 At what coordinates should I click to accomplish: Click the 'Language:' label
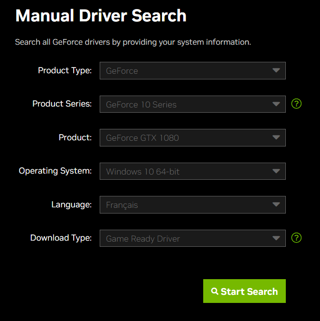72,204
